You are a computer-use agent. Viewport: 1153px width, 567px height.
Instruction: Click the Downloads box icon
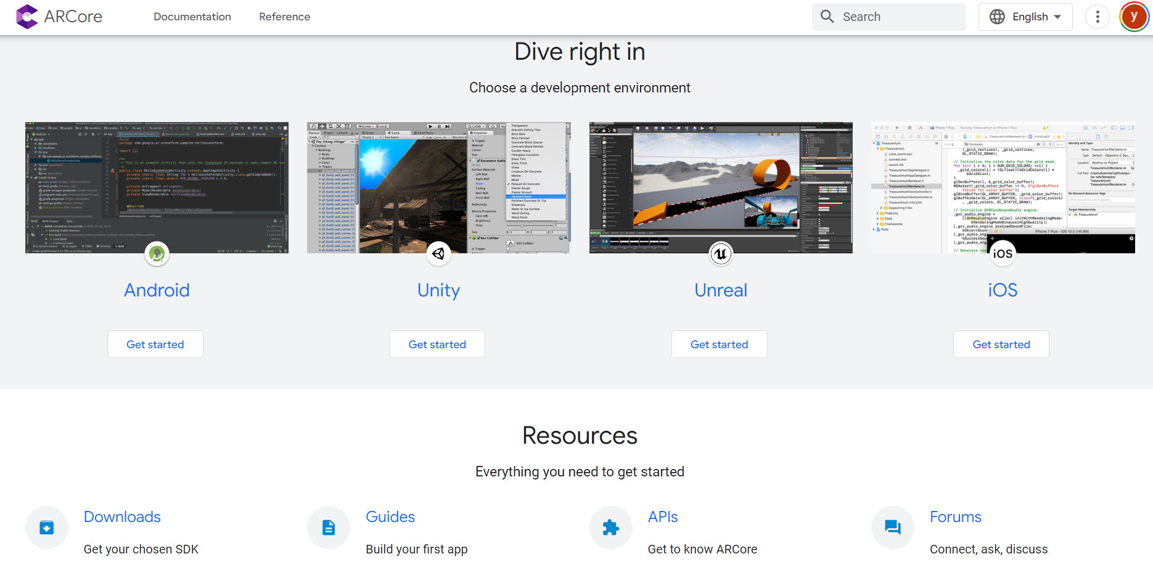47,528
